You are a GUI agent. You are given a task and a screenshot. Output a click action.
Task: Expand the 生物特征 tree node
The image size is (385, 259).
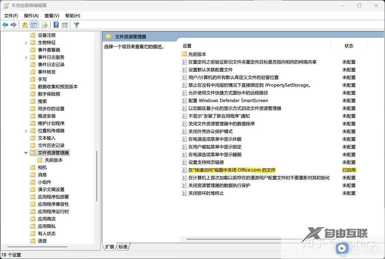pos(26,42)
